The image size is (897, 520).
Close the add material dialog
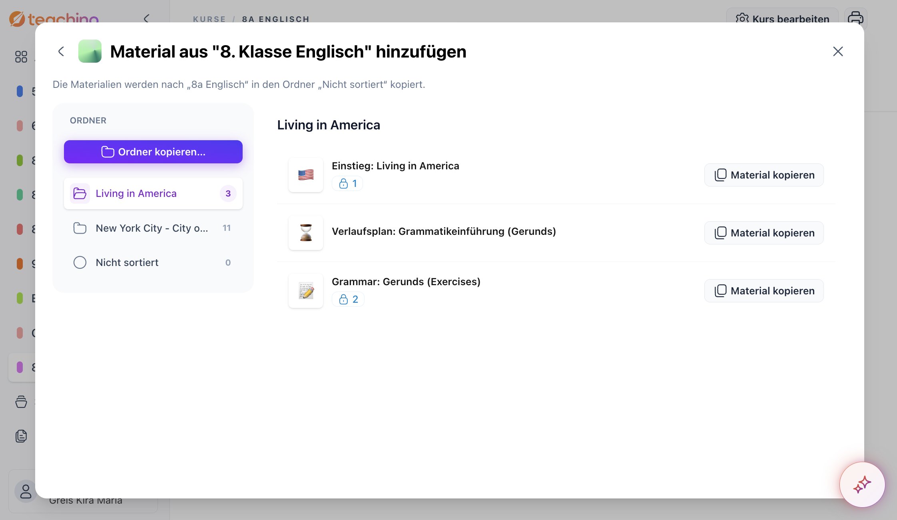tap(838, 52)
